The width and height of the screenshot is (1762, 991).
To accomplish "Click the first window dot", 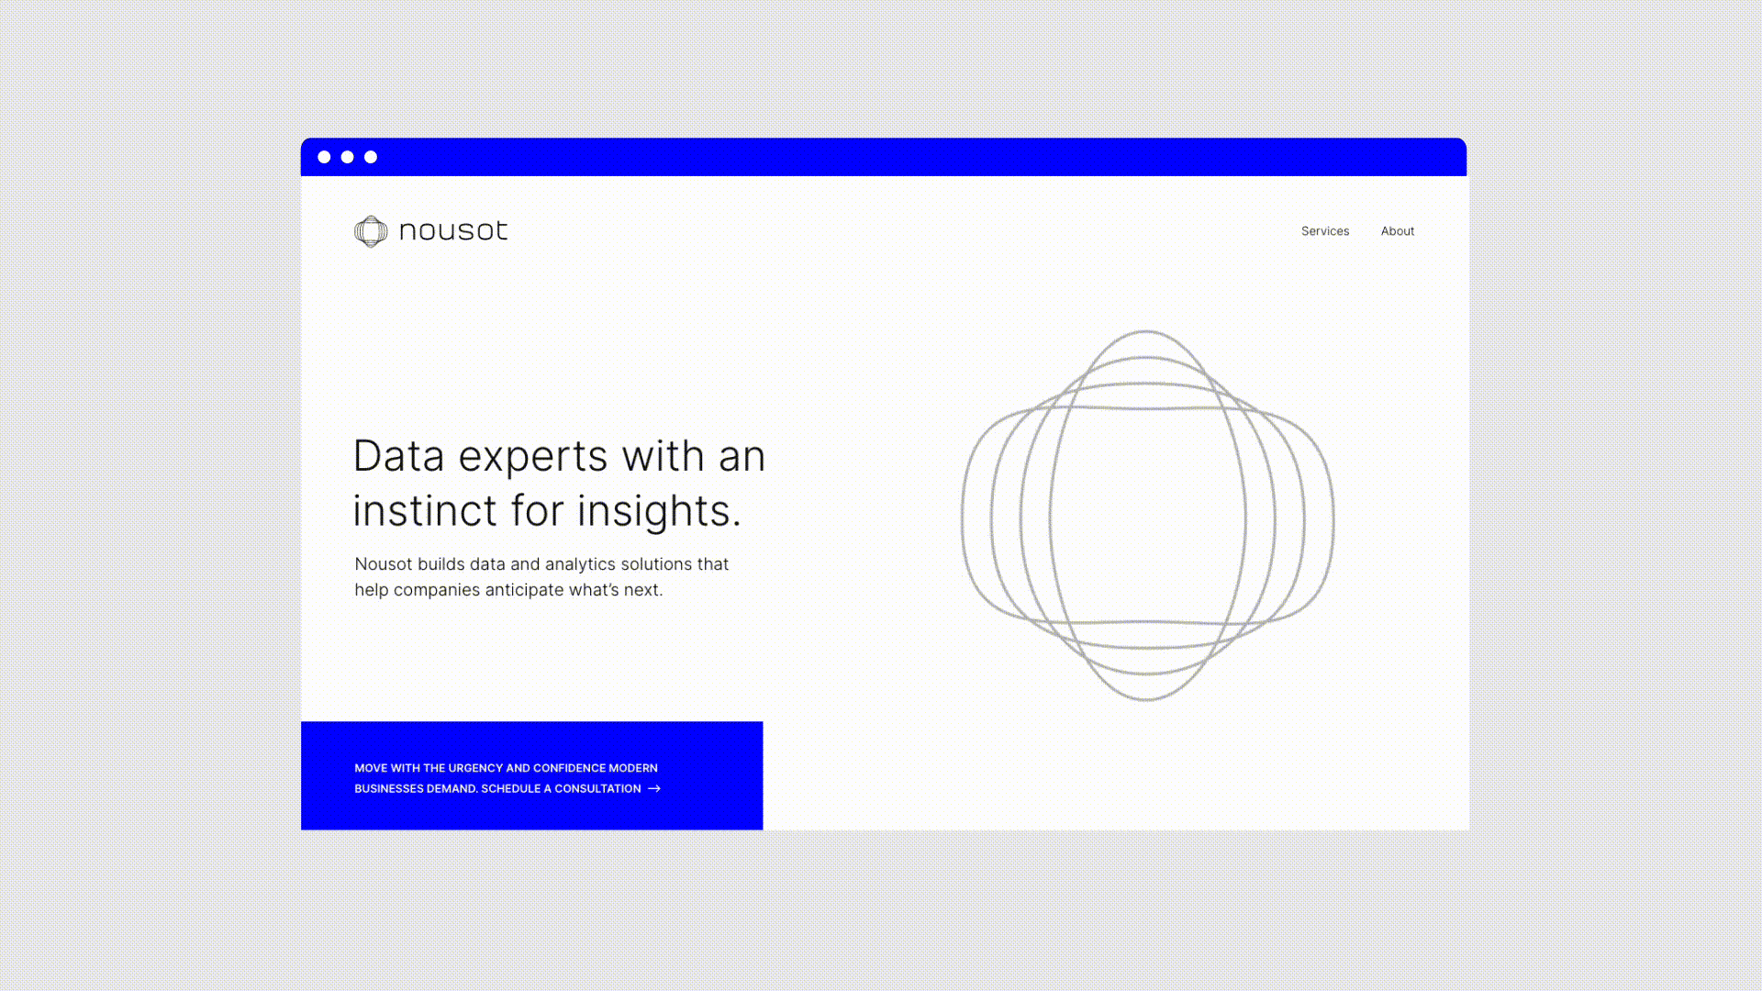I will tap(324, 157).
